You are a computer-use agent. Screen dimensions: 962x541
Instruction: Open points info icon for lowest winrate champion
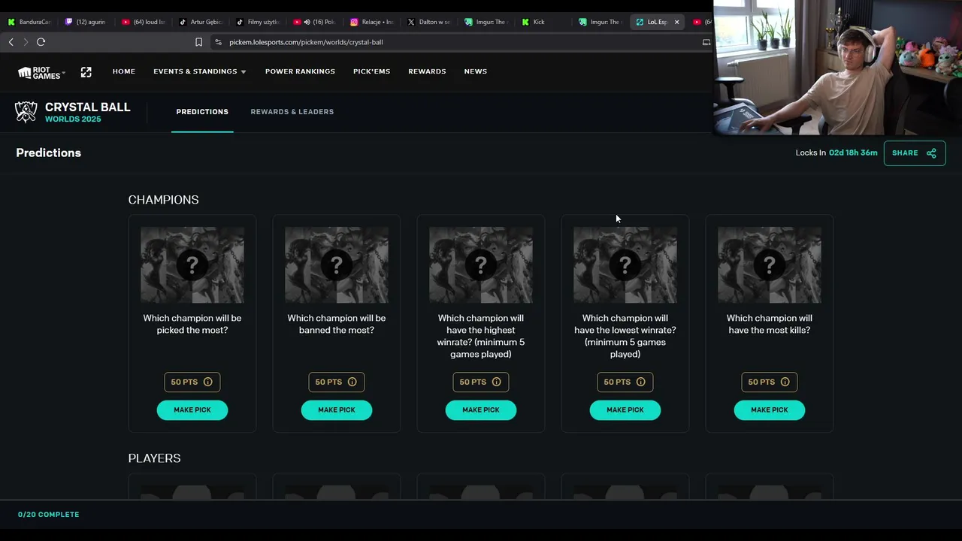click(x=641, y=382)
